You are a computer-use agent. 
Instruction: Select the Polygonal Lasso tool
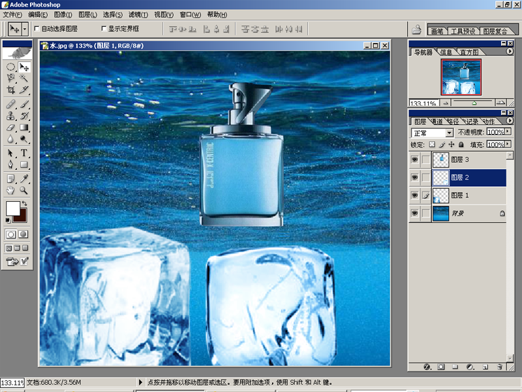10,78
